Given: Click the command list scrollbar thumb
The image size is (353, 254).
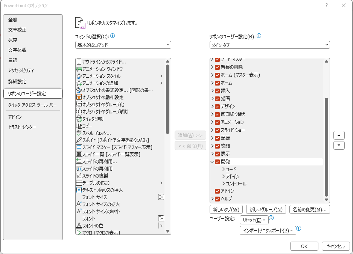Looking at the screenshot, I should pos(167,99).
